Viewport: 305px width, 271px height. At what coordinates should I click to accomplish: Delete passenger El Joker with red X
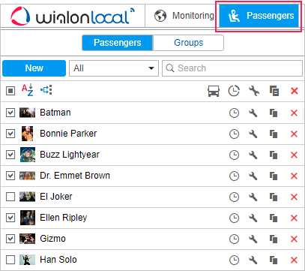(x=295, y=197)
